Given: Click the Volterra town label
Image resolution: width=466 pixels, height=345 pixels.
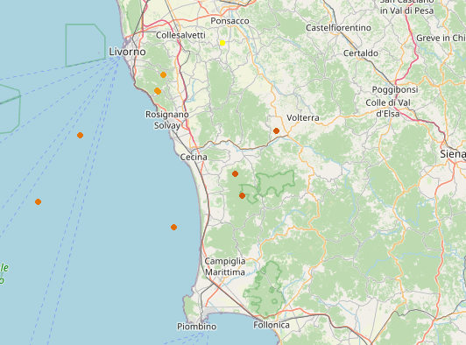Looking at the screenshot, I should click(x=303, y=117).
